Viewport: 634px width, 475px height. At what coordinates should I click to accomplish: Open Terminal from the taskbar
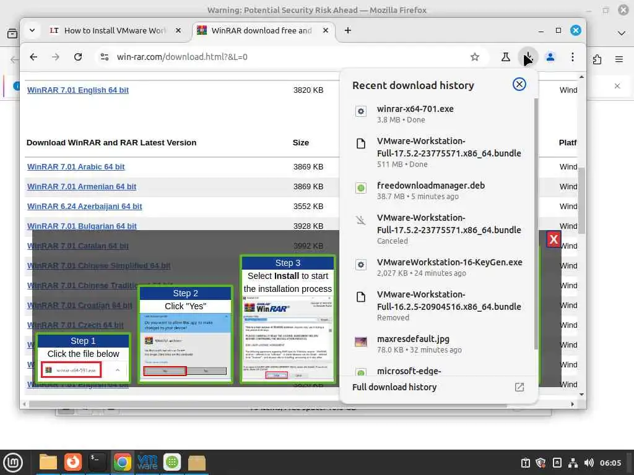97,463
